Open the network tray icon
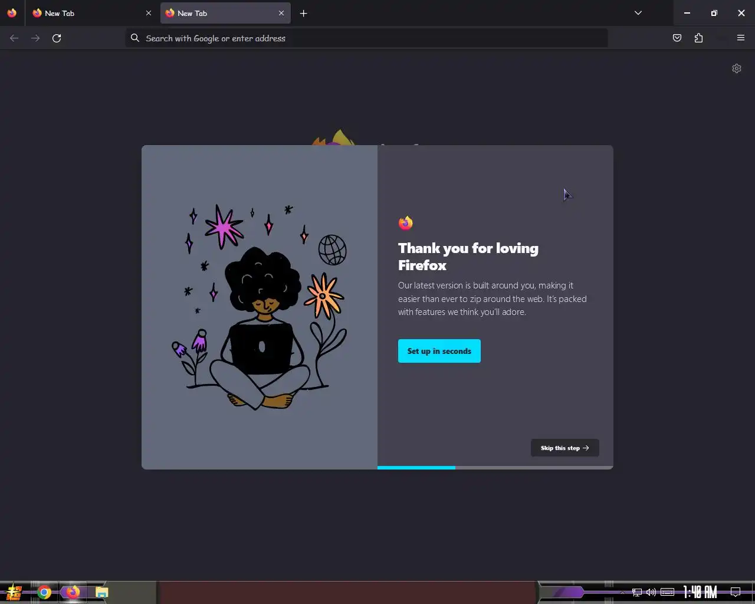The height and width of the screenshot is (604, 755). [x=637, y=592]
